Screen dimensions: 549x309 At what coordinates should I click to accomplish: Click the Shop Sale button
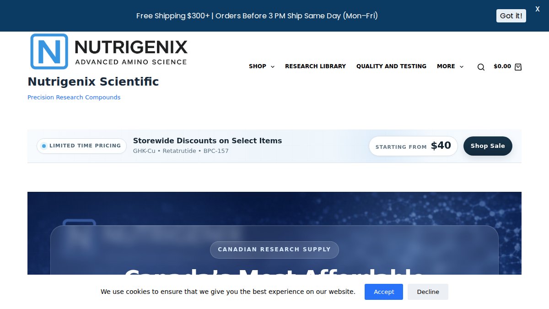(x=488, y=146)
